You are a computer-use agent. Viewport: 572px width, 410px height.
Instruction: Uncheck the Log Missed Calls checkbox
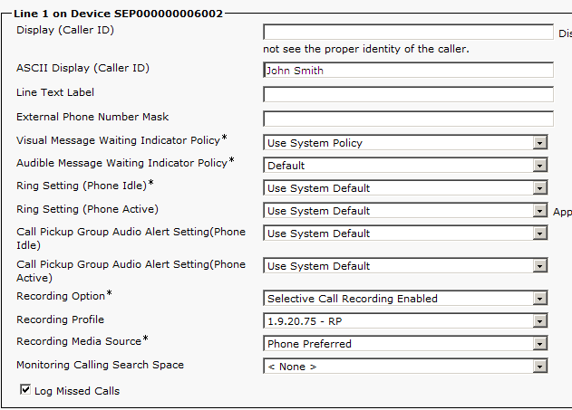coord(25,389)
